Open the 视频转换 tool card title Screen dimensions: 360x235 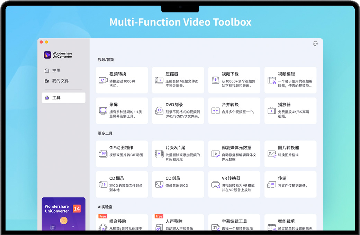[118, 74]
